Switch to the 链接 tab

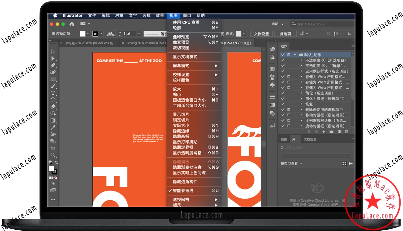284,139
